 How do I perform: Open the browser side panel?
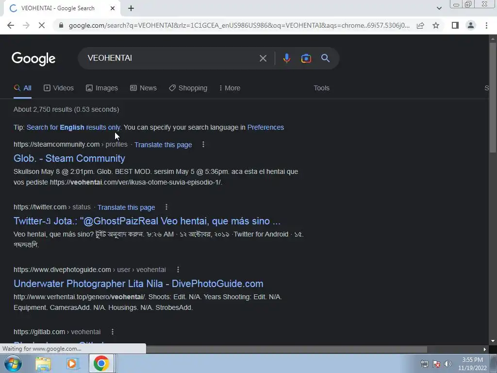[455, 25]
